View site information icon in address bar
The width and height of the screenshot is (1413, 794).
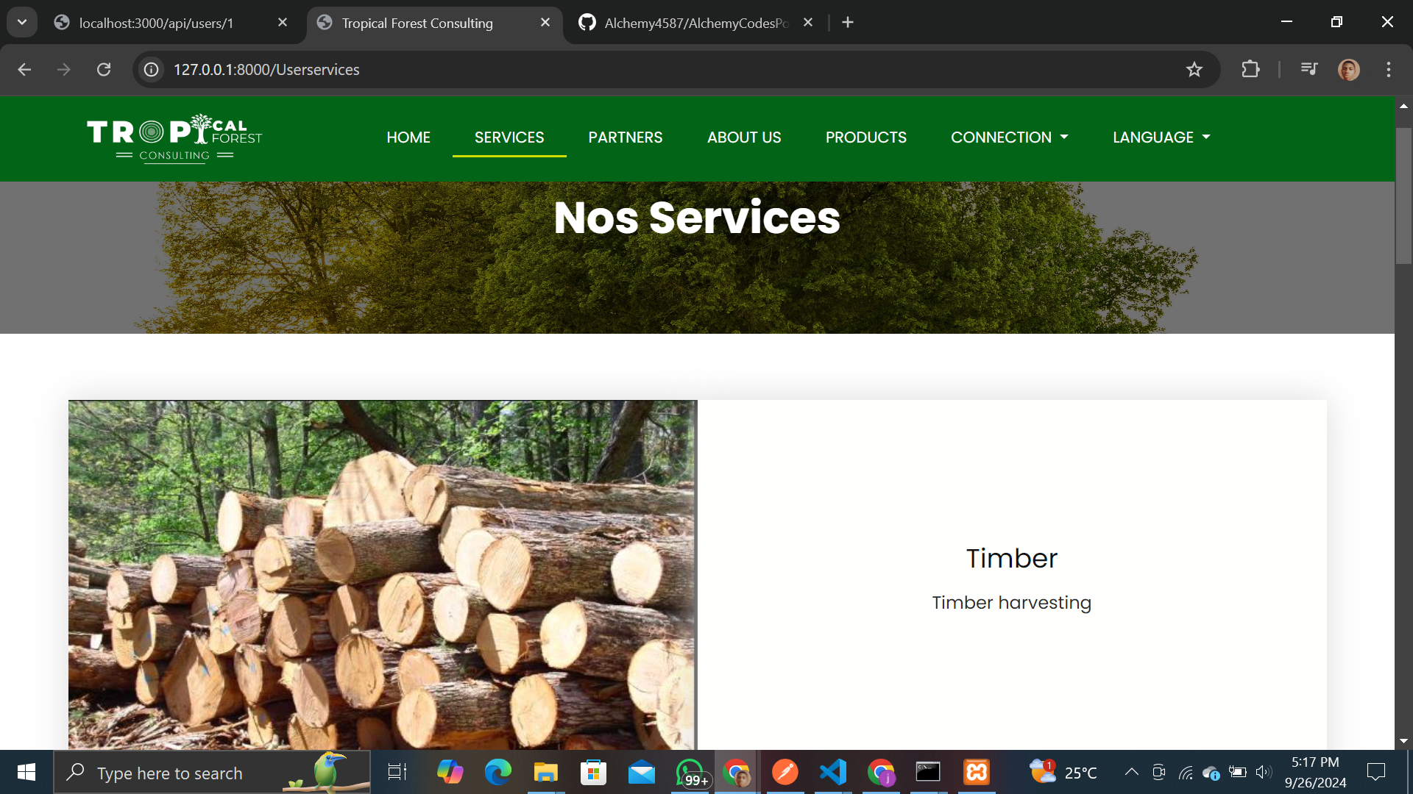point(152,69)
